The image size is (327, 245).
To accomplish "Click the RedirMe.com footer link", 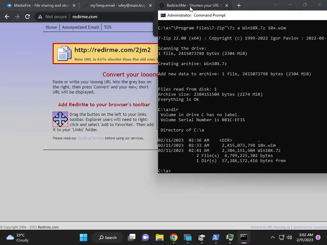I will (x=48, y=227).
